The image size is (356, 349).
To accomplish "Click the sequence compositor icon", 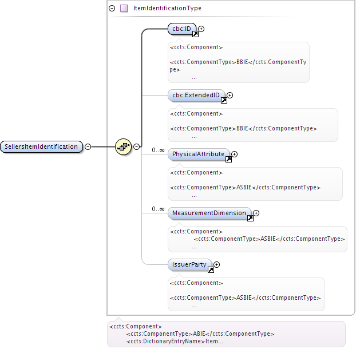I will click(x=124, y=147).
